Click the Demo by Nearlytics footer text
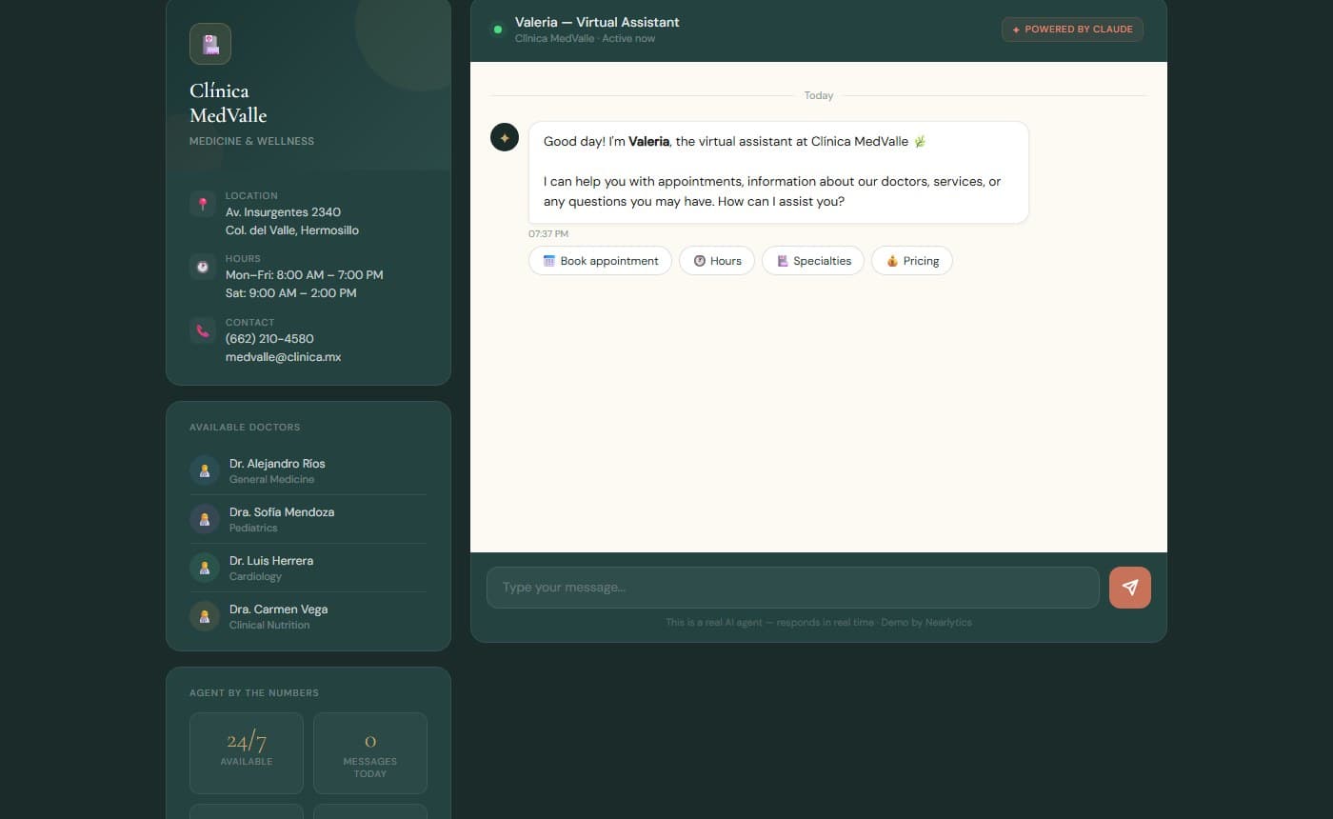 [926, 623]
